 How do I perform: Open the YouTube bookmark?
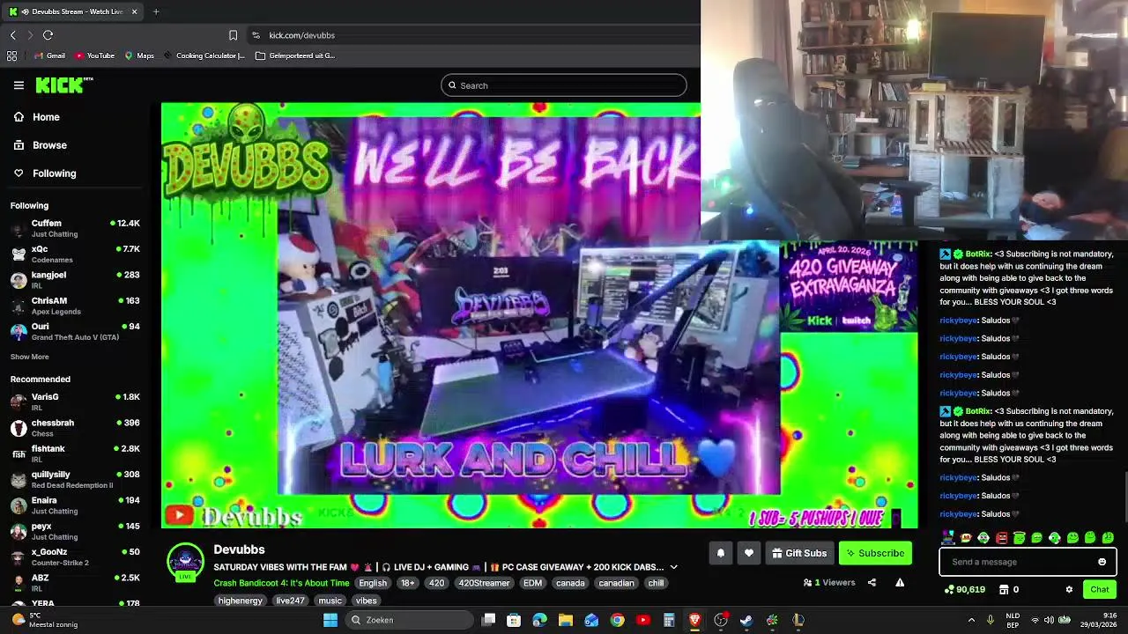coord(94,55)
